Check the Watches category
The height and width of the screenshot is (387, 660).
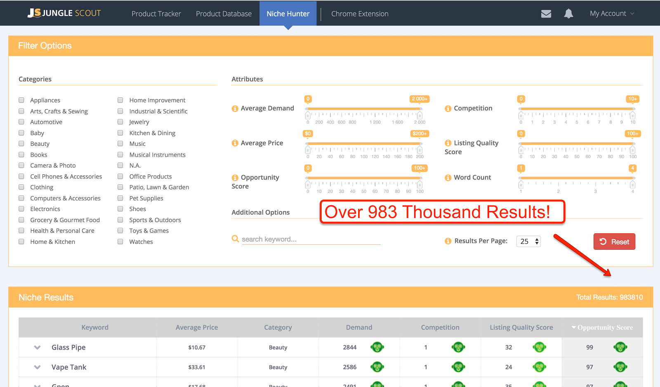click(120, 242)
